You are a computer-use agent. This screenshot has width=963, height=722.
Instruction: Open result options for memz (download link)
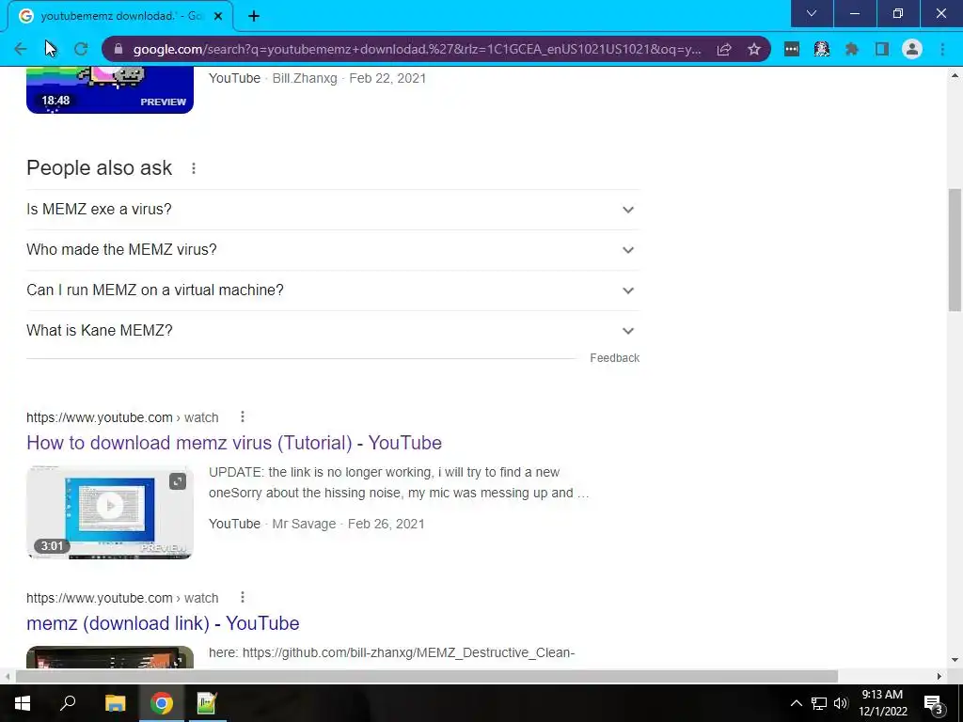pos(243,597)
